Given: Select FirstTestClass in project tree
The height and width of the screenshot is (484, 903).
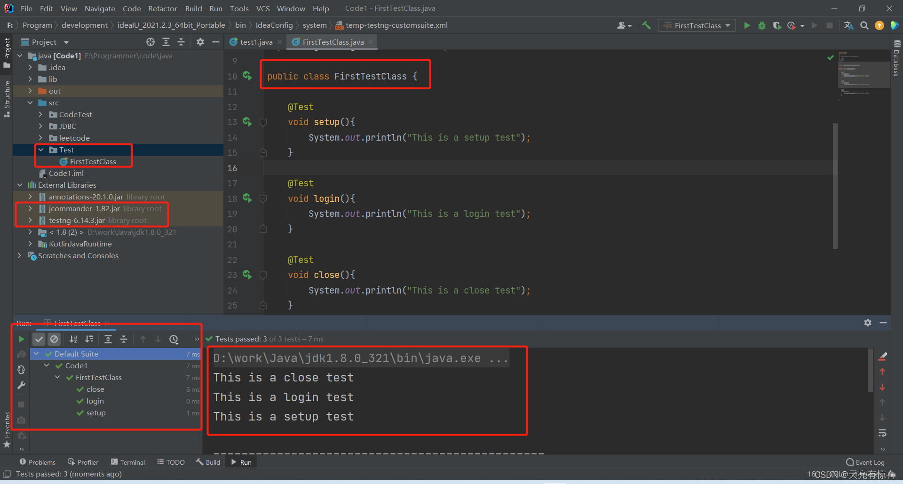Looking at the screenshot, I should [93, 161].
